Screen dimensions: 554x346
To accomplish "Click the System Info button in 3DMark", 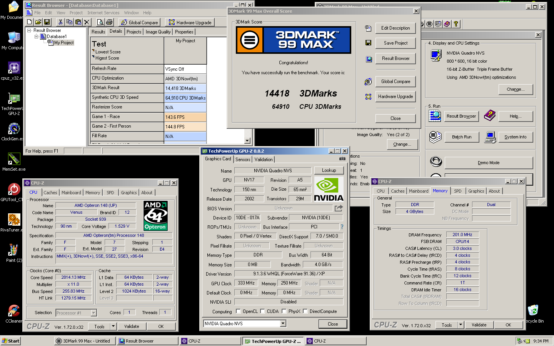I will point(516,137).
